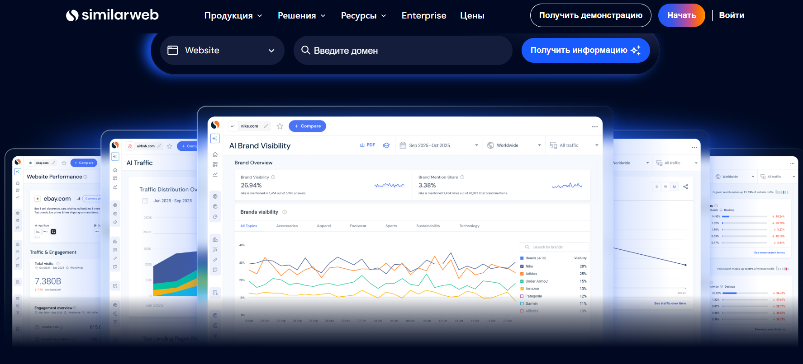Enable the Patagonia brand checkbox

click(x=522, y=296)
